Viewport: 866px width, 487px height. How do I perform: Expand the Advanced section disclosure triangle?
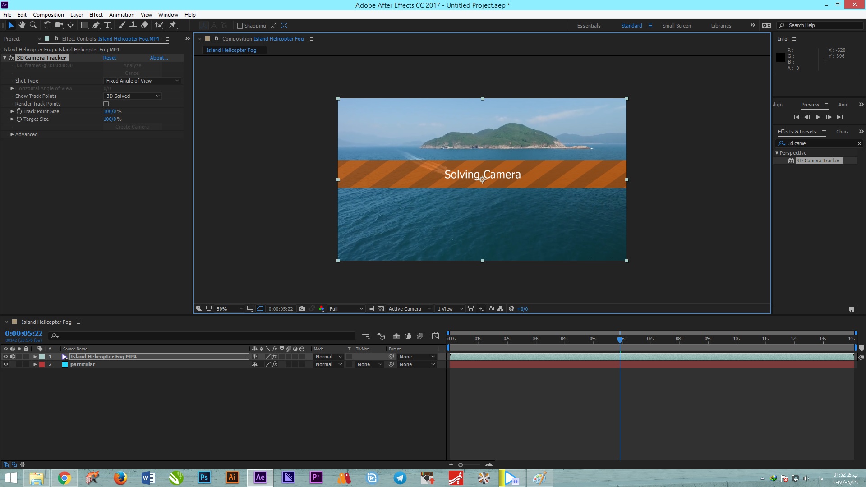click(x=13, y=134)
